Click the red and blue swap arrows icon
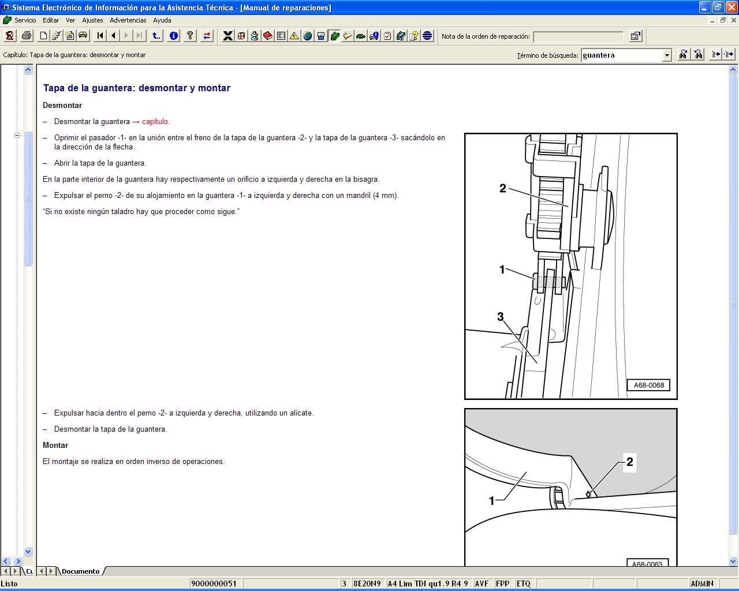739x591 pixels. point(207,36)
